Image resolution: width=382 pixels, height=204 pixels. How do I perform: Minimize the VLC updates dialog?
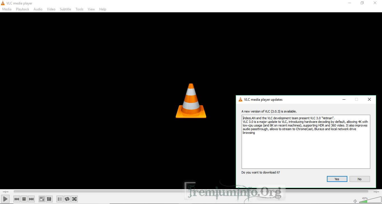(x=344, y=99)
